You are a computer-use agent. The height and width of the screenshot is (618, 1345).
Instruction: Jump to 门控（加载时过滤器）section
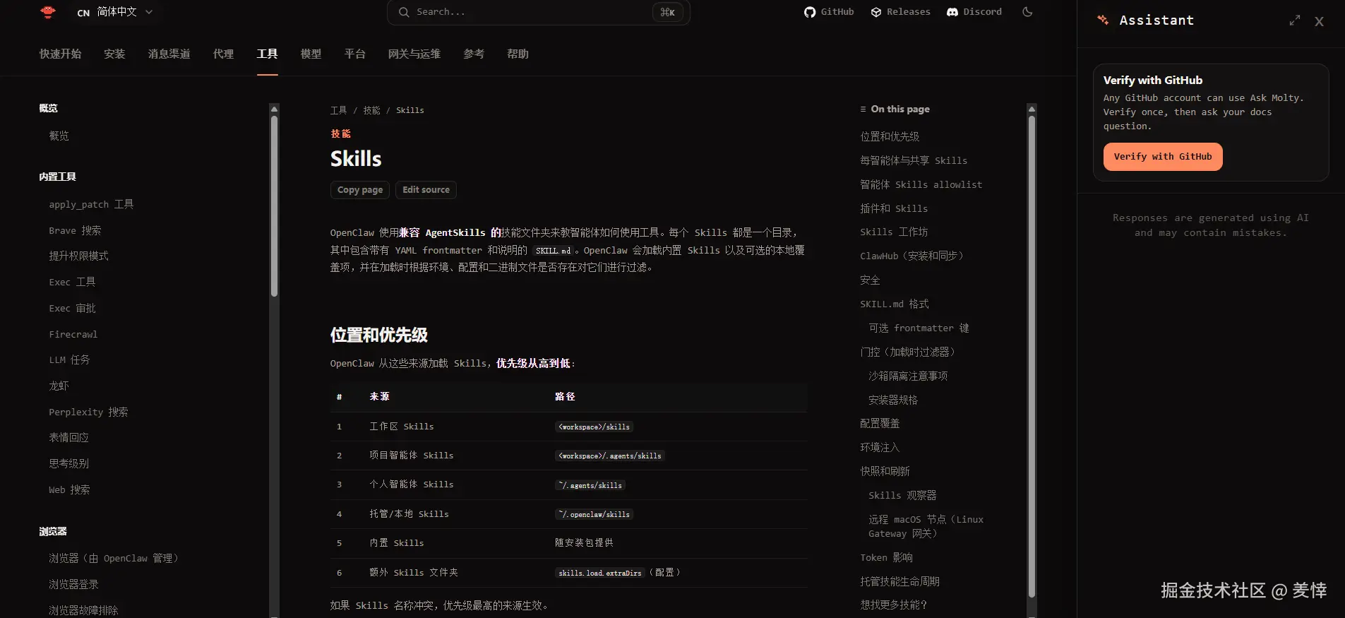[907, 352]
